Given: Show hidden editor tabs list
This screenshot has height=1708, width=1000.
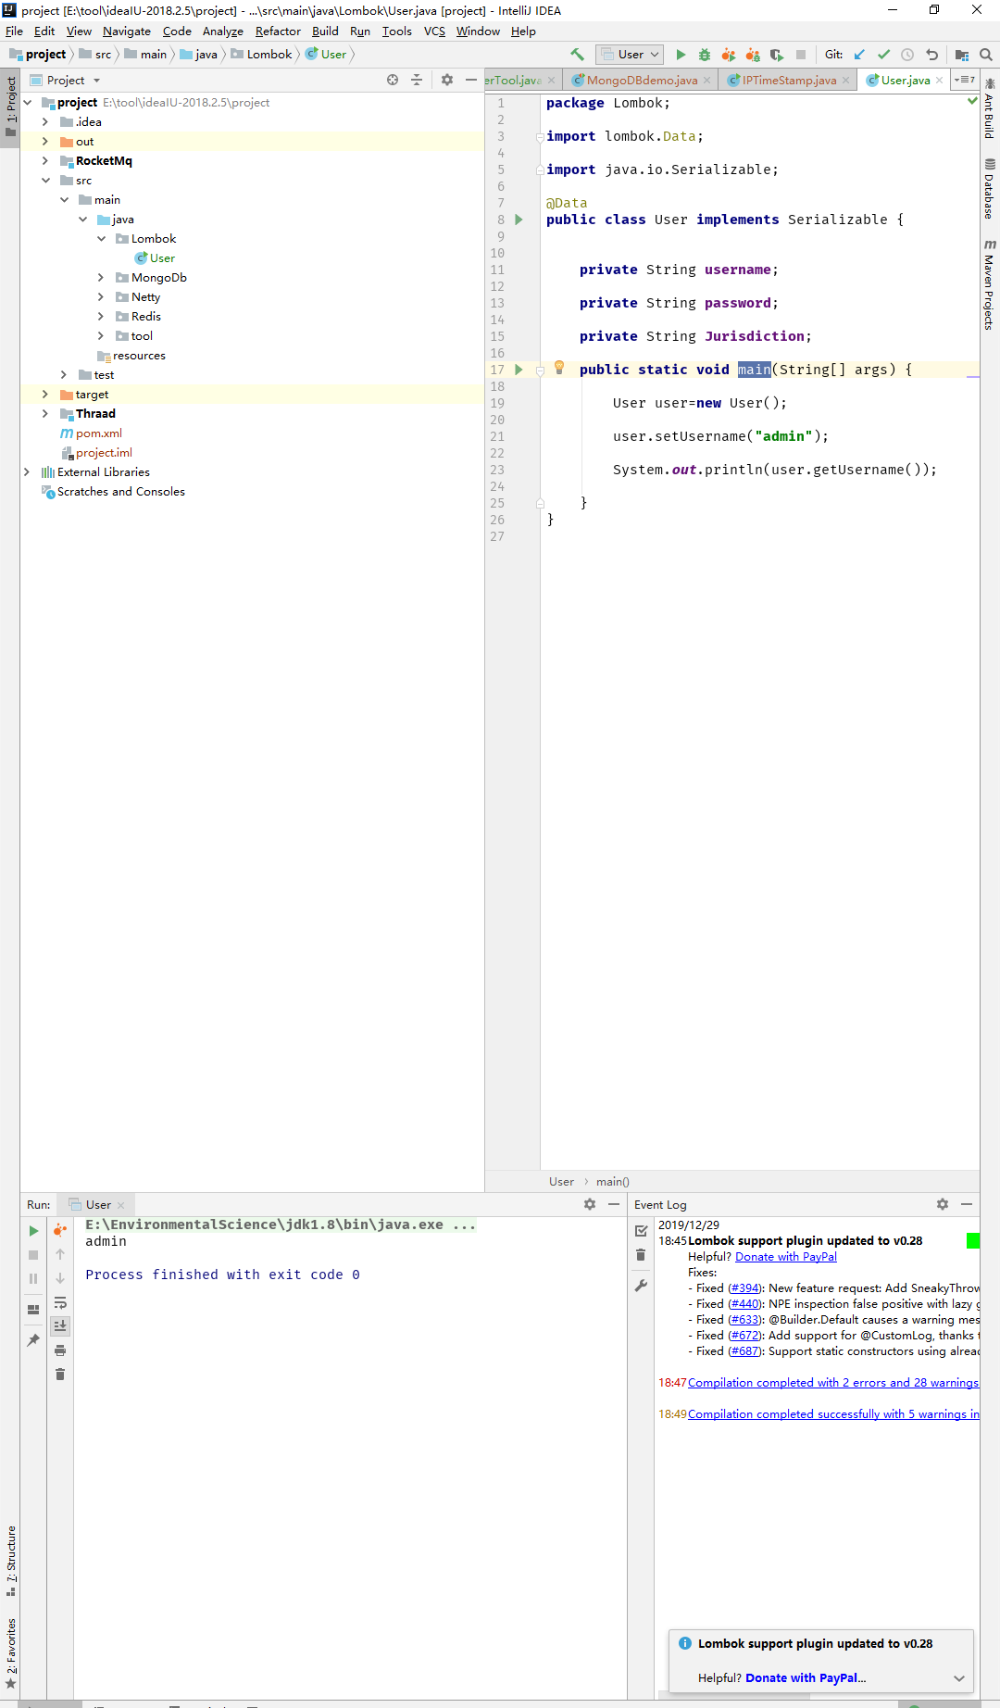Looking at the screenshot, I should tap(965, 81).
